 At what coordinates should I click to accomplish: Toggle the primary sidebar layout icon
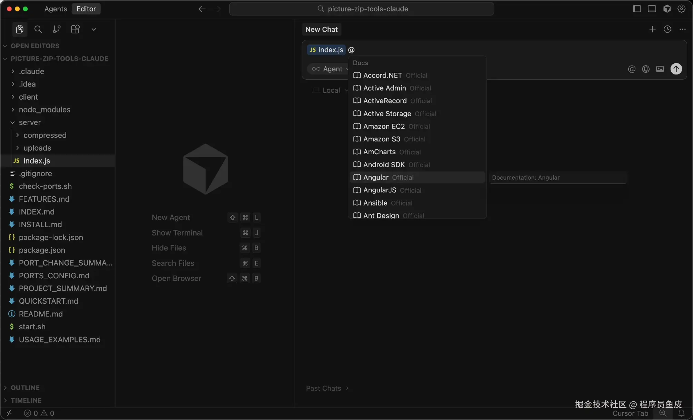[637, 9]
